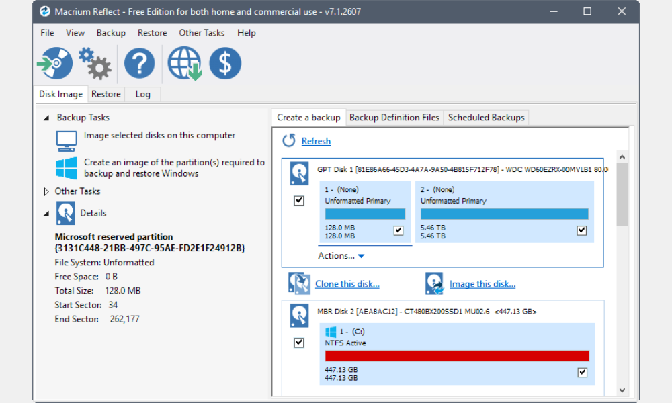Uncheck the 447.13 GB C: partition checkbox
Screen dimensions: 672x403
[x=583, y=373]
